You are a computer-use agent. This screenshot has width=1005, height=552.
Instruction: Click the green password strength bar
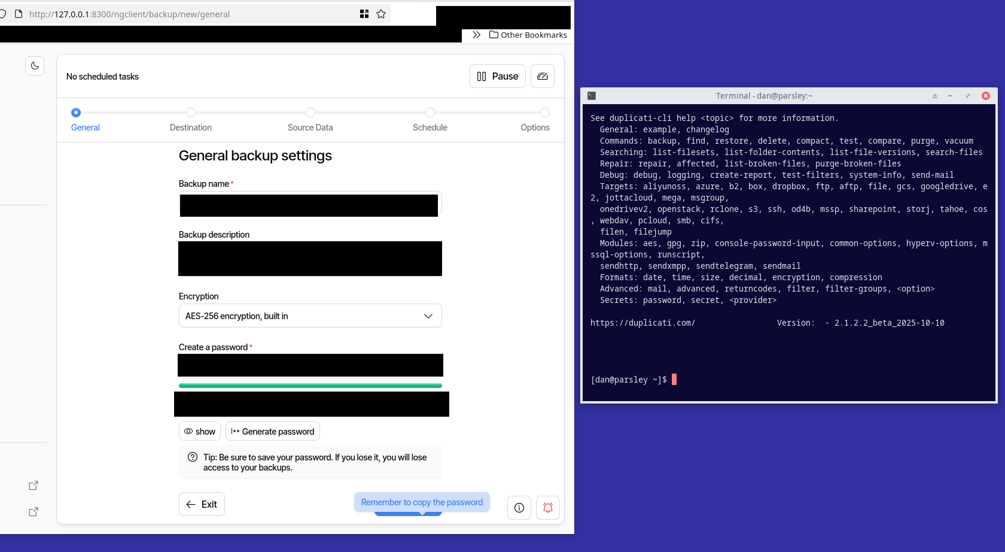[310, 386]
